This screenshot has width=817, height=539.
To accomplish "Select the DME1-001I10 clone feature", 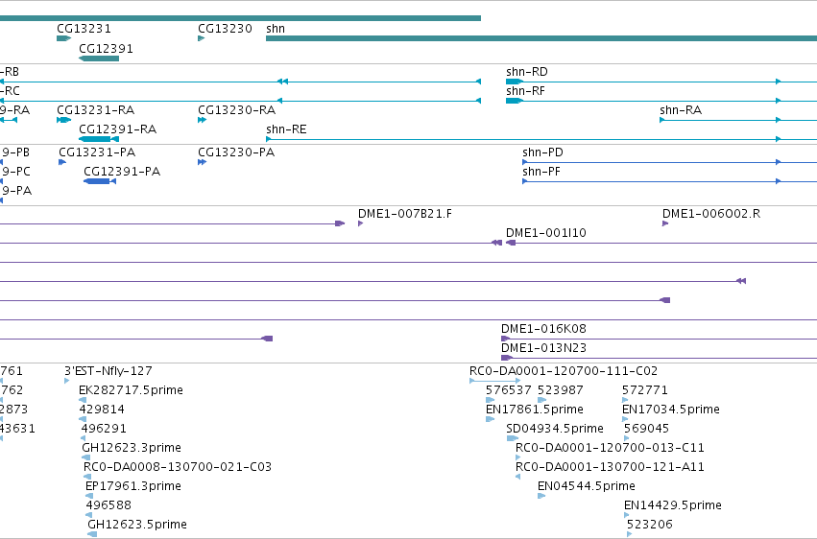I will coord(661,243).
